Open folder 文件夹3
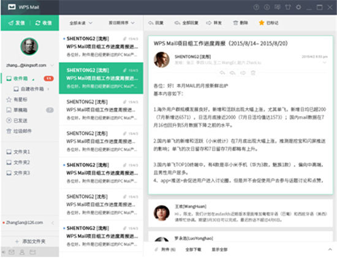This screenshot has height=258, width=337. click(18, 173)
